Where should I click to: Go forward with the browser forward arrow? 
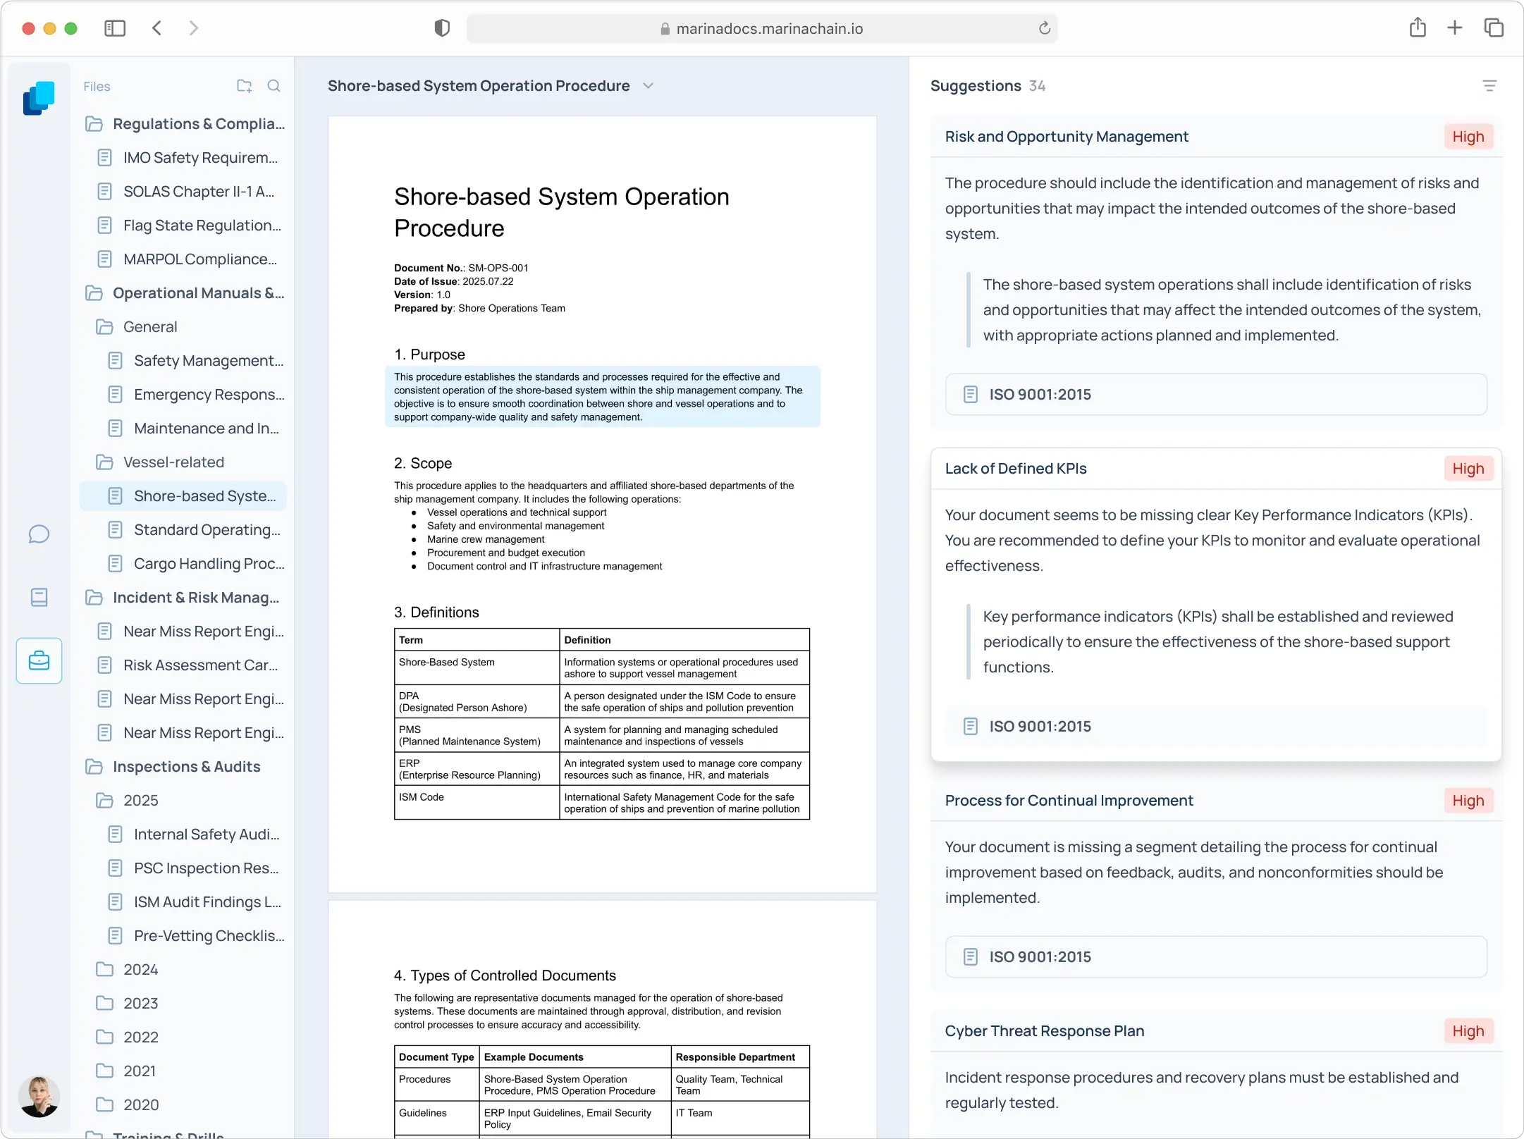tap(194, 28)
